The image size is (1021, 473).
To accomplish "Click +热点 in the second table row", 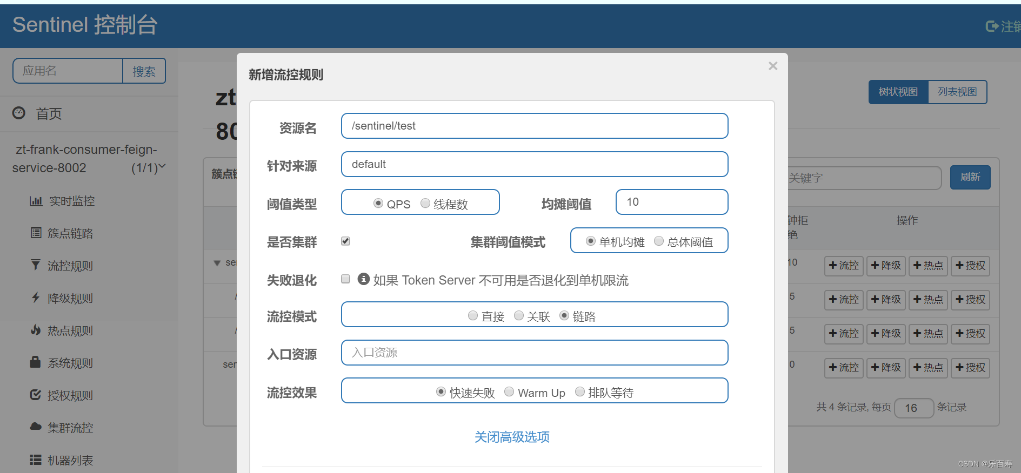I will [x=928, y=300].
